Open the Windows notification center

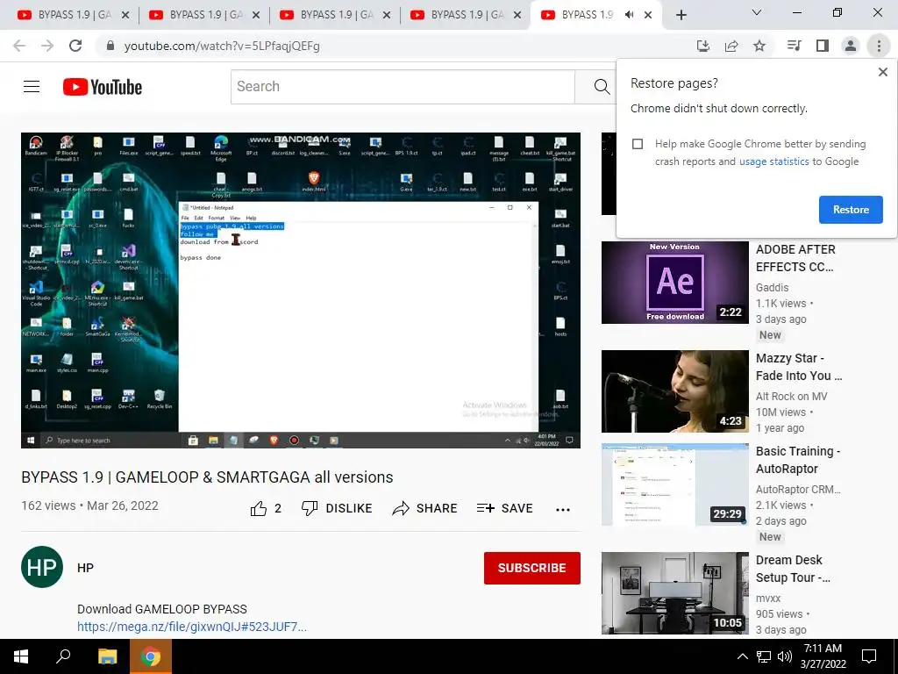869,656
